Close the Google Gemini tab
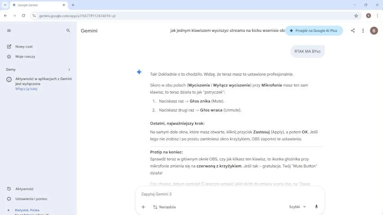 pyautogui.click(x=64, y=5)
